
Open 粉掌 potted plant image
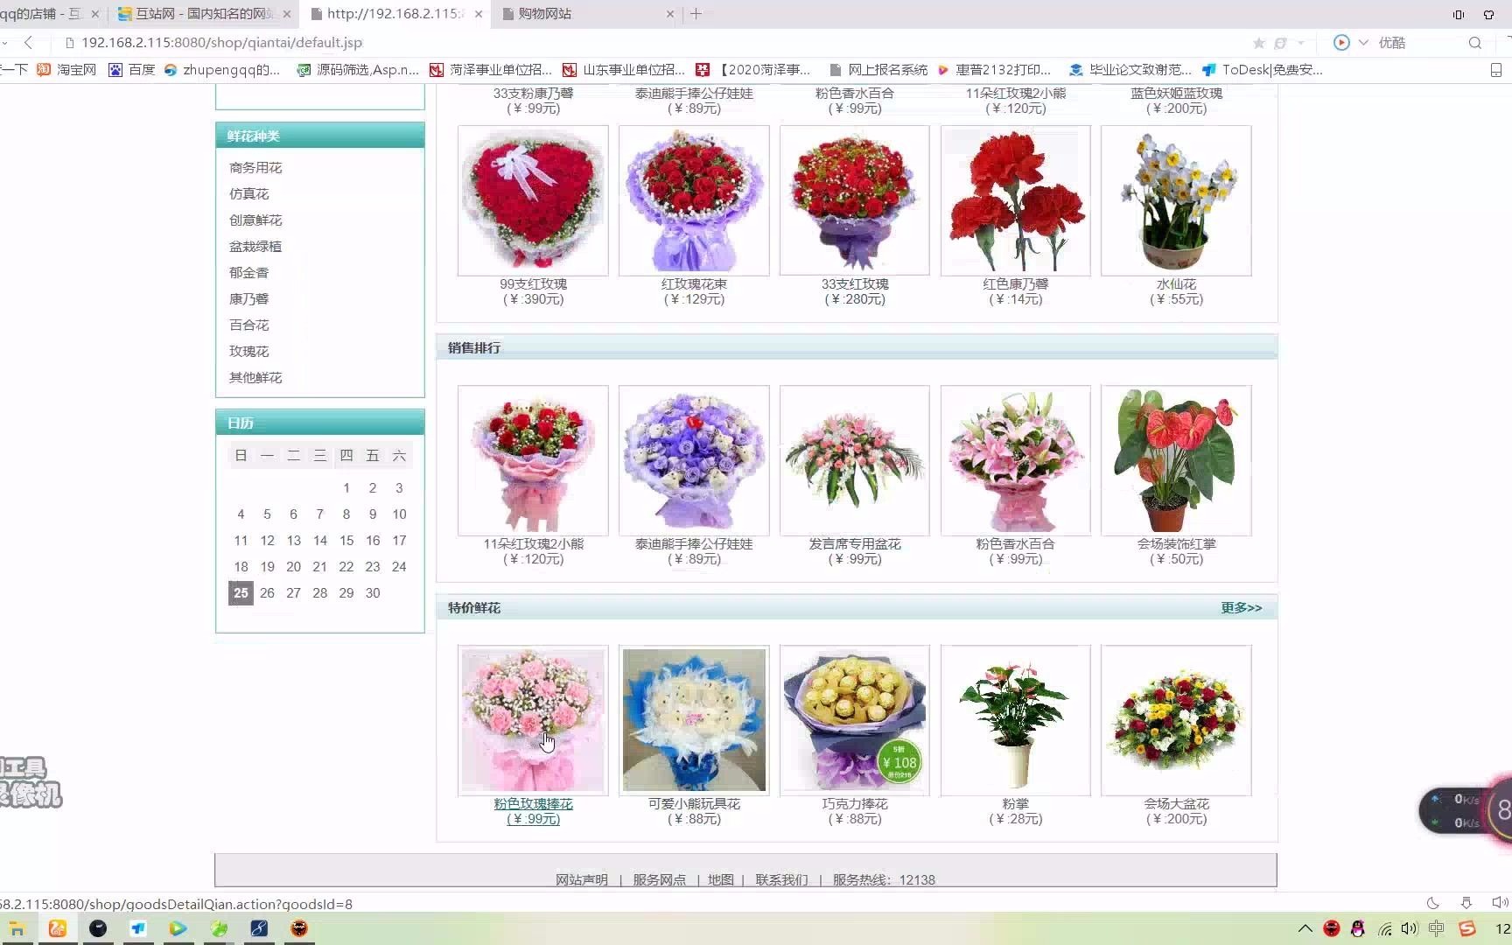(1016, 720)
